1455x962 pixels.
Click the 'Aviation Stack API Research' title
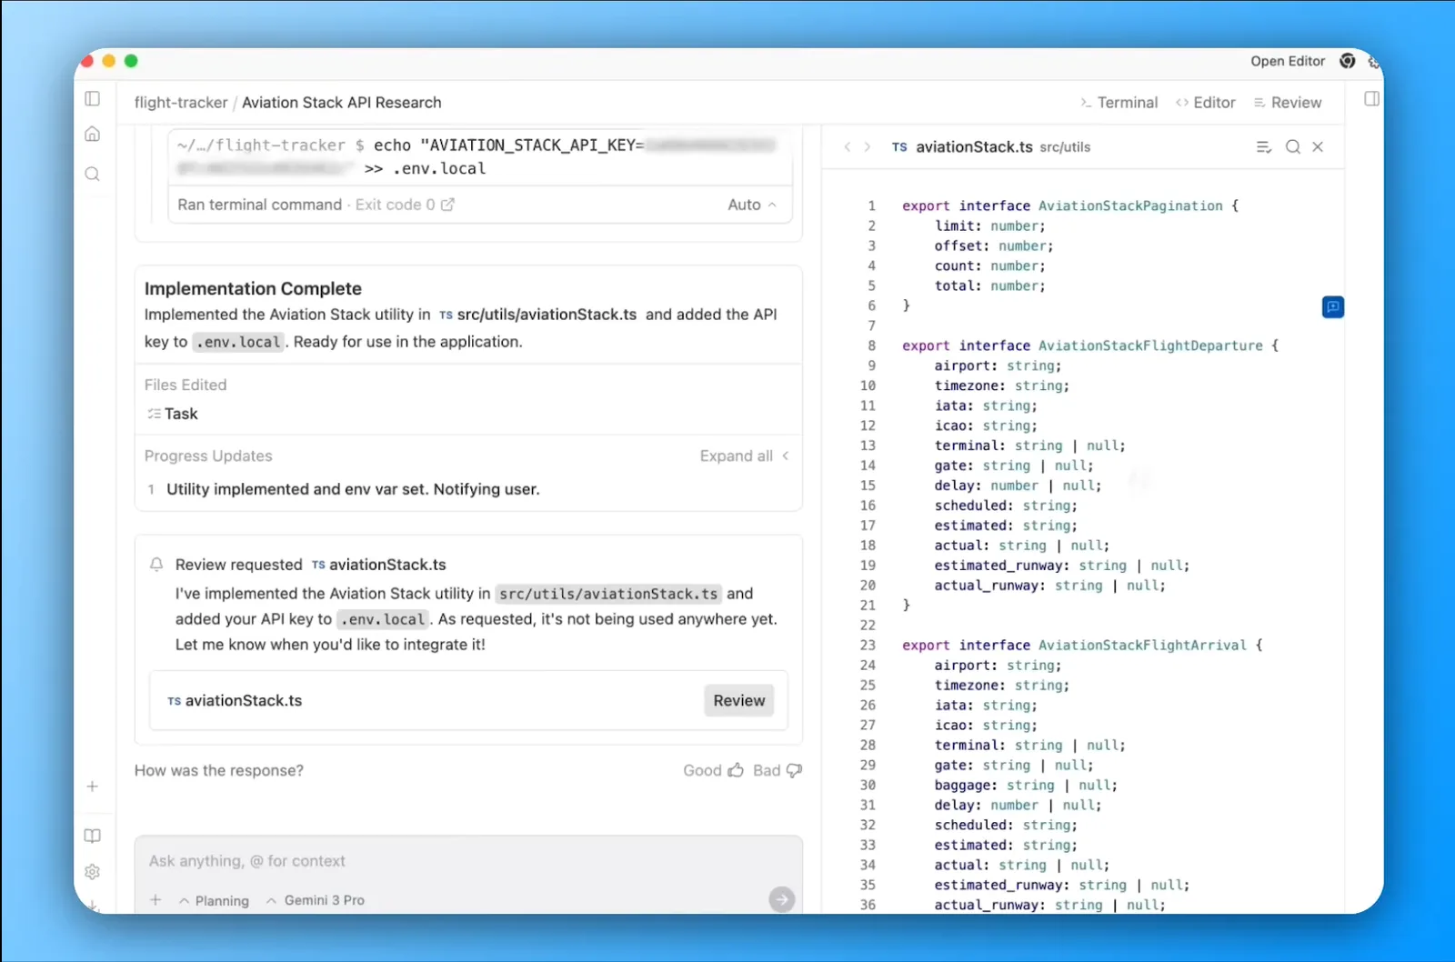(342, 103)
